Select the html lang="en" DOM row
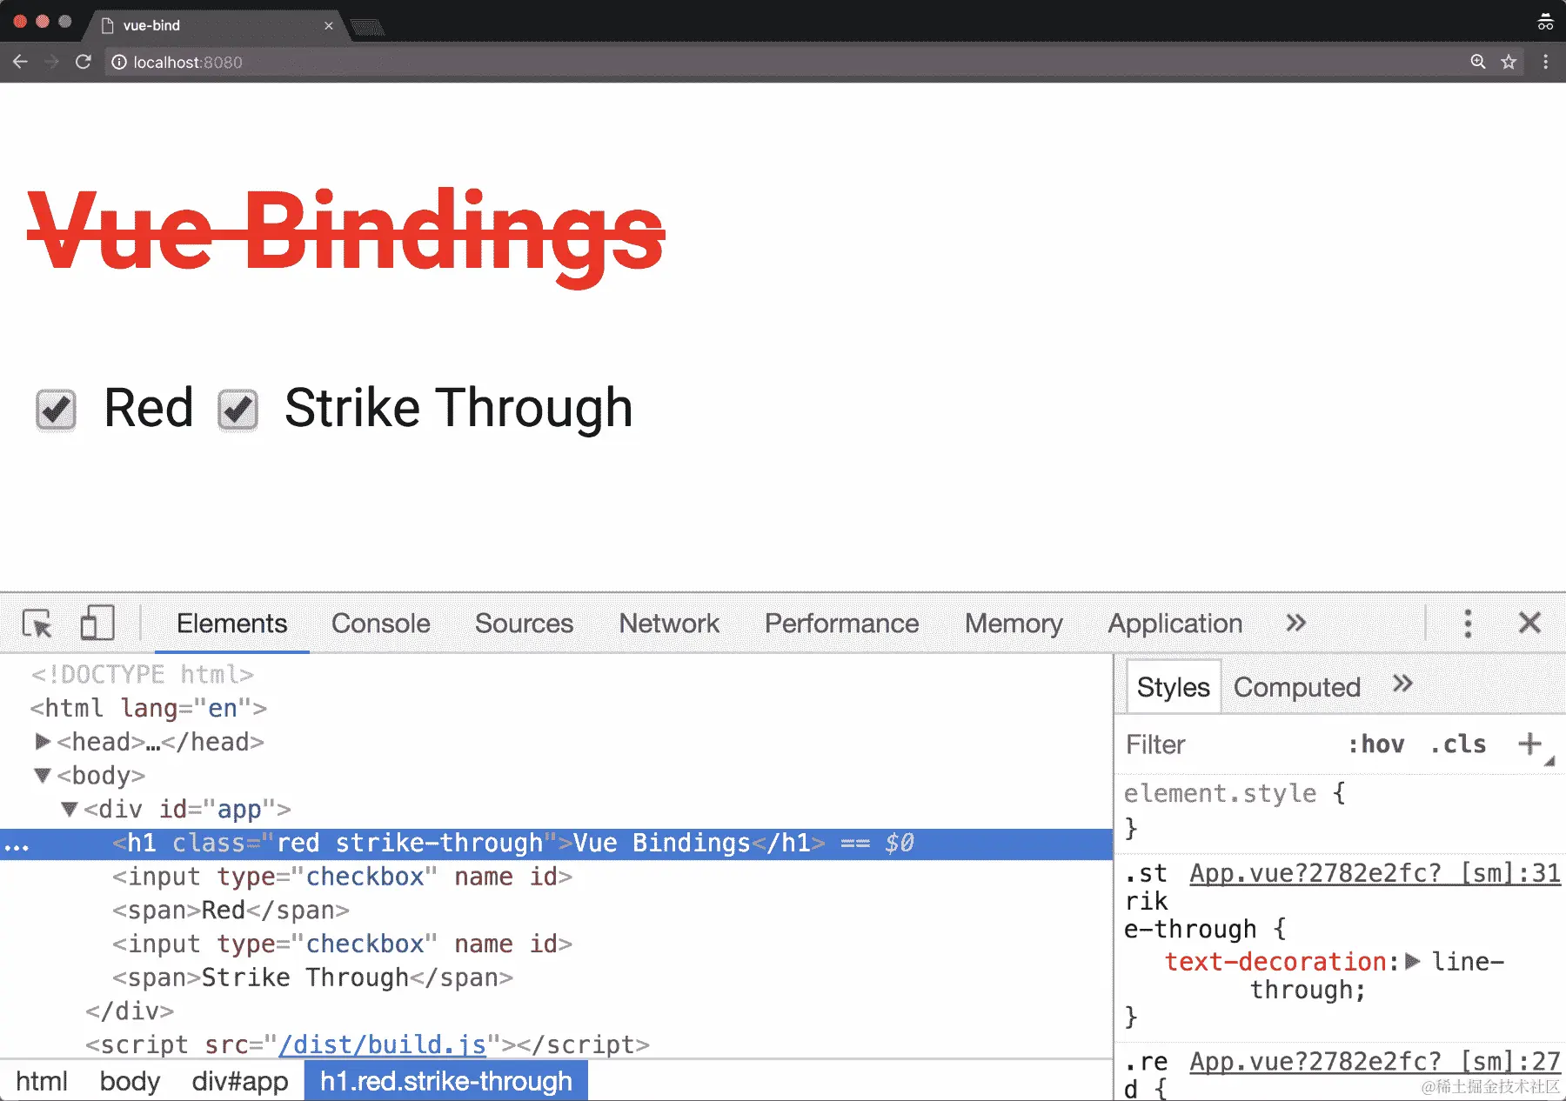The image size is (1566, 1101). point(557,708)
